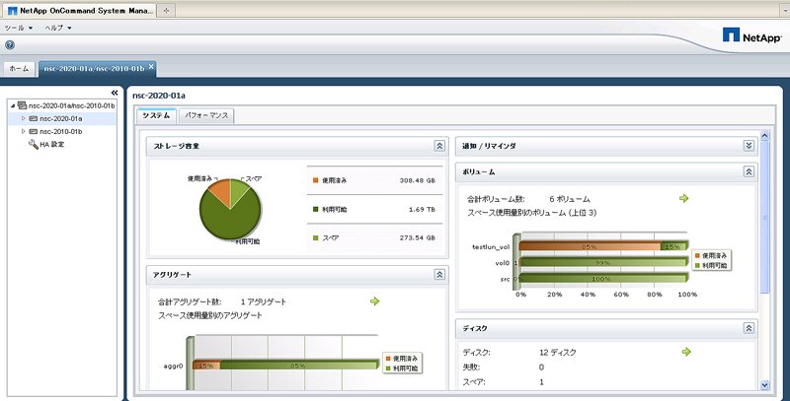Click the nsc-2010-01b storage controller icon

click(34, 132)
